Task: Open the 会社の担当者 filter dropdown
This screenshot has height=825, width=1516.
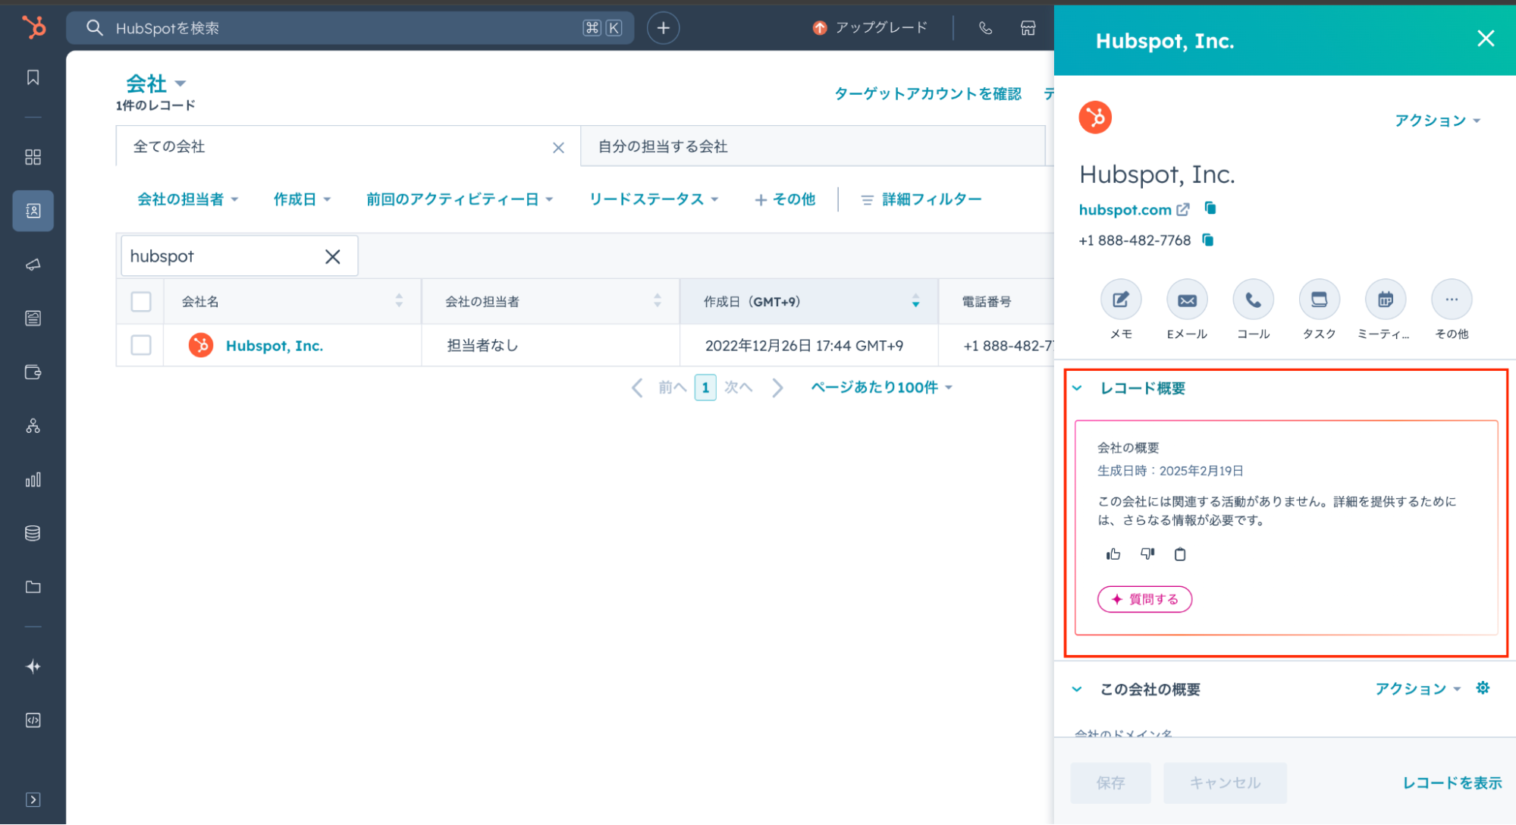Action: click(x=187, y=199)
